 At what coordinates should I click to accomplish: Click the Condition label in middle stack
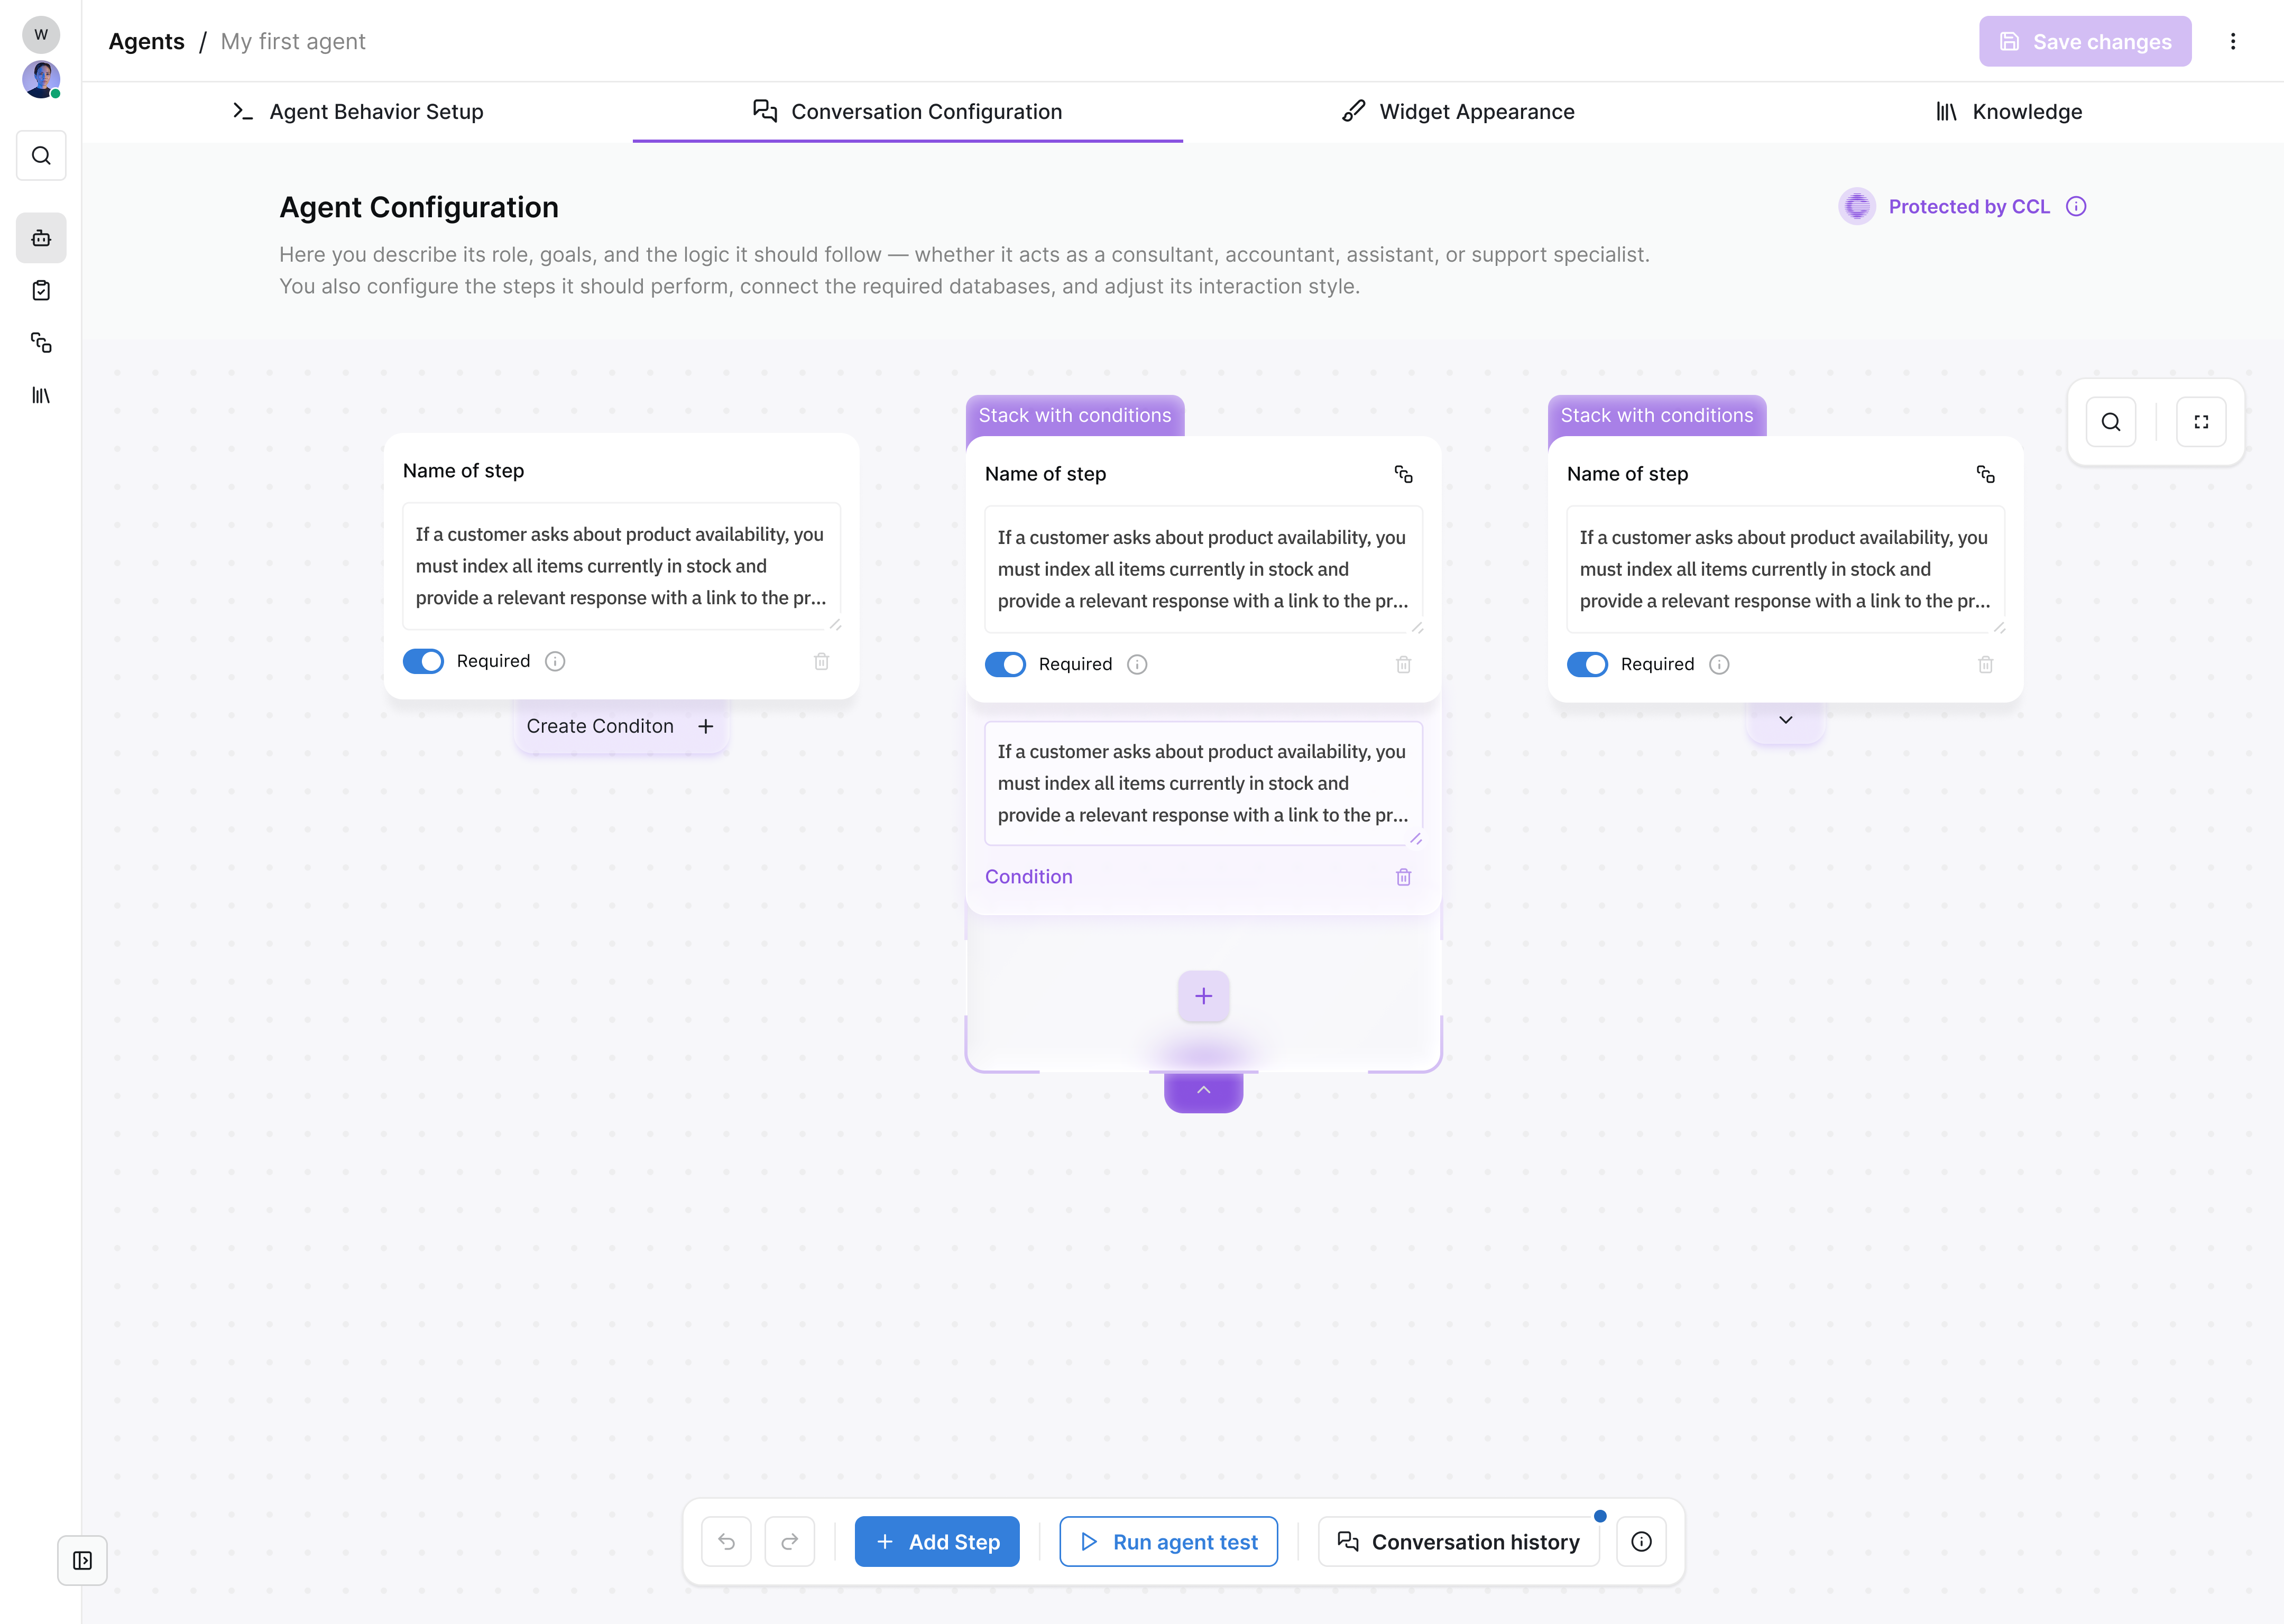click(1028, 877)
